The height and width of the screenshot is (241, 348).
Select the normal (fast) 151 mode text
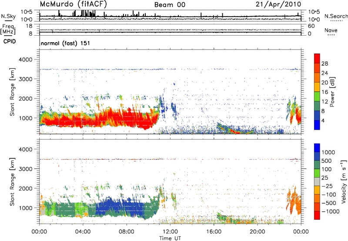[x=66, y=43]
